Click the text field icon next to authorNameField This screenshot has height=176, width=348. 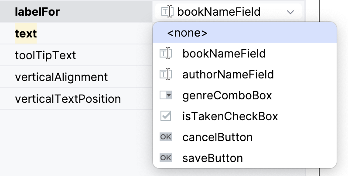(x=166, y=74)
